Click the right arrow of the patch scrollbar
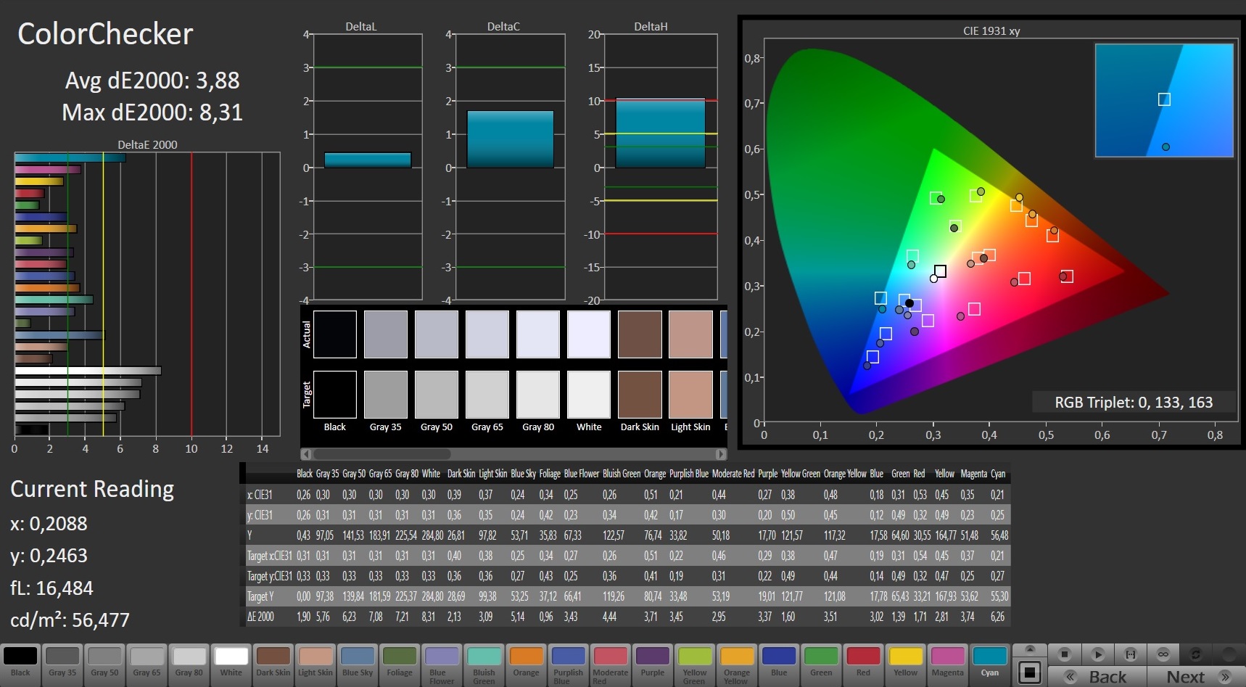The width and height of the screenshot is (1246, 687). pos(721,454)
